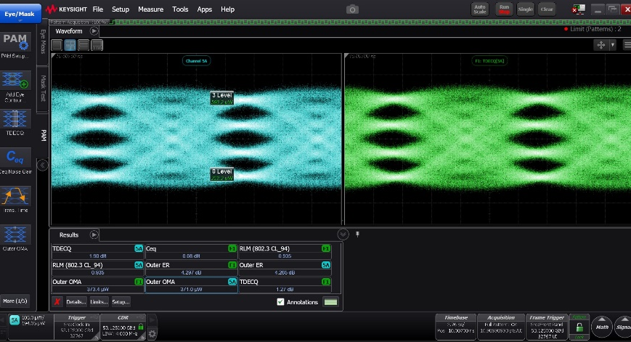This screenshot has height=342, width=631.
Task: Click the red X delete results icon
Action: point(57,301)
